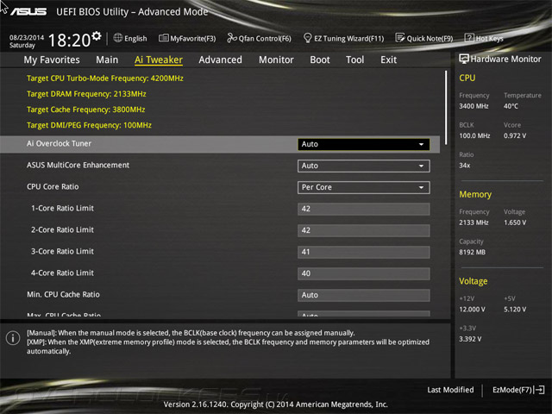Screen dimensions: 552x414
Task: Click the +12V 12.000 V reading
Action: tap(472, 310)
